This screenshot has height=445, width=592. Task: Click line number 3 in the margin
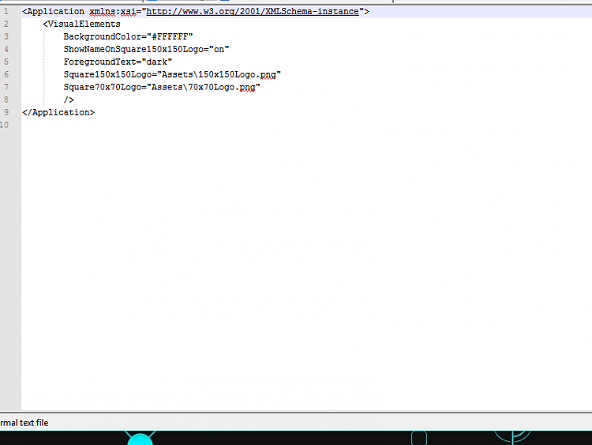pos(6,36)
